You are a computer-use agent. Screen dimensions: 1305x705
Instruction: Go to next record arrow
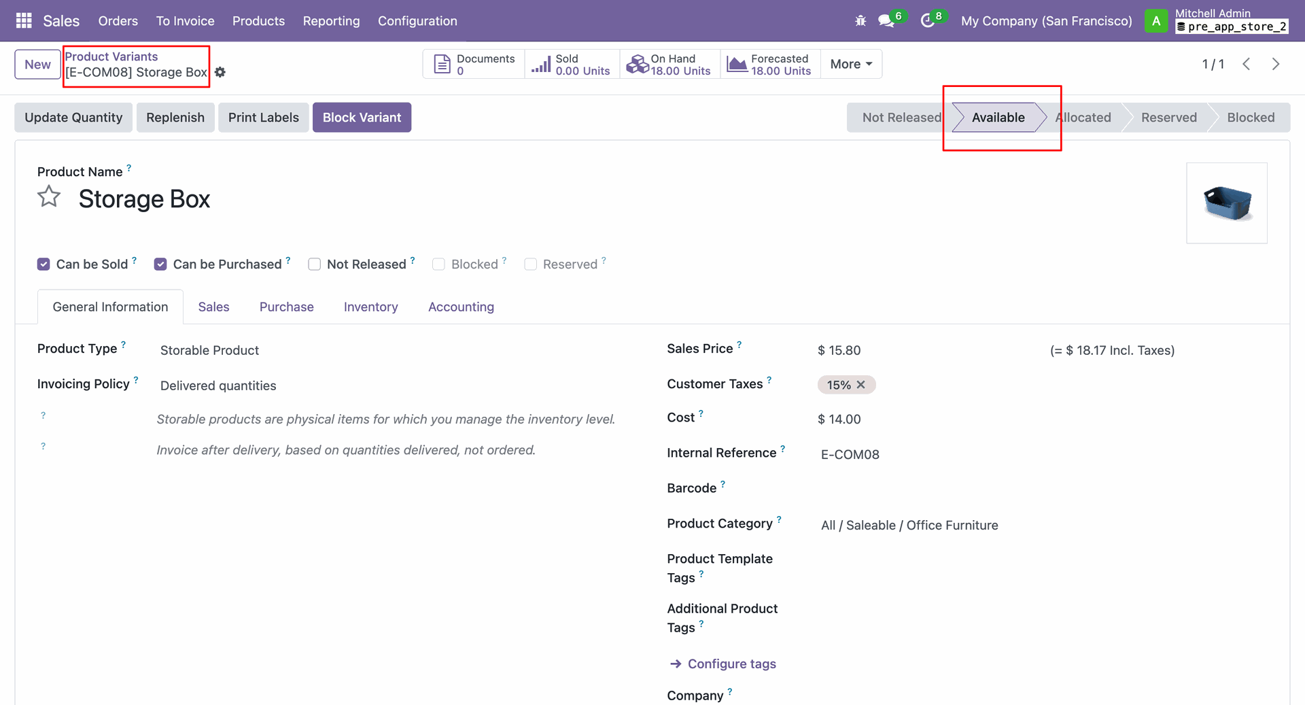tap(1276, 64)
